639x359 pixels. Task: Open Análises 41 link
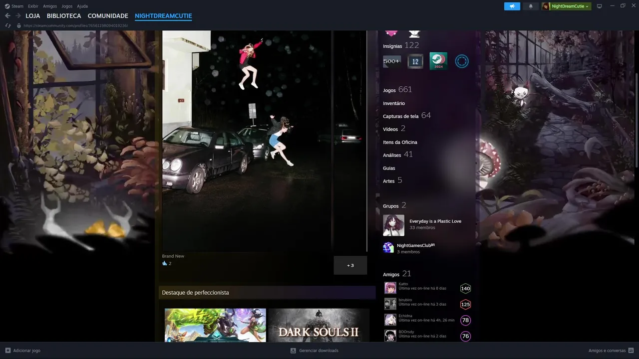click(x=398, y=155)
